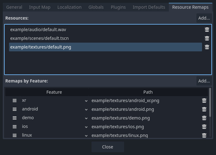Screen dimensions: 216x155
Task: Go to the Import Defaults tab
Action: [x=149, y=7]
